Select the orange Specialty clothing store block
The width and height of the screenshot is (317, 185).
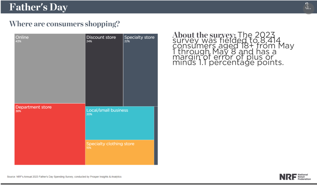click(x=120, y=152)
